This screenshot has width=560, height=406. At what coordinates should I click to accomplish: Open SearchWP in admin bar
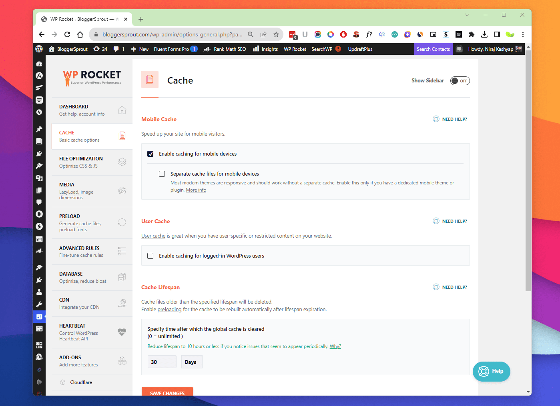326,49
